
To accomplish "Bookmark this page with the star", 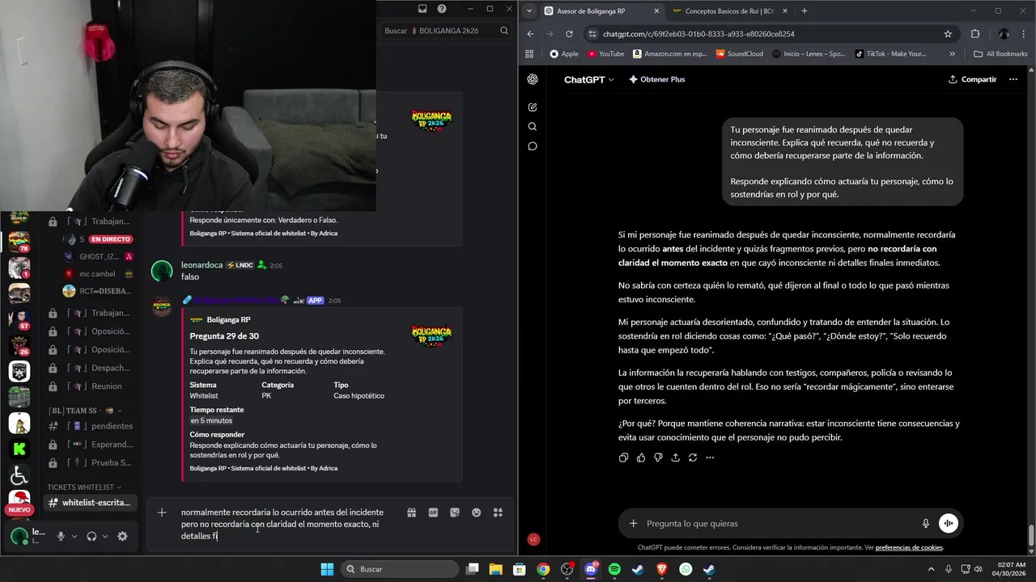I will click(948, 34).
